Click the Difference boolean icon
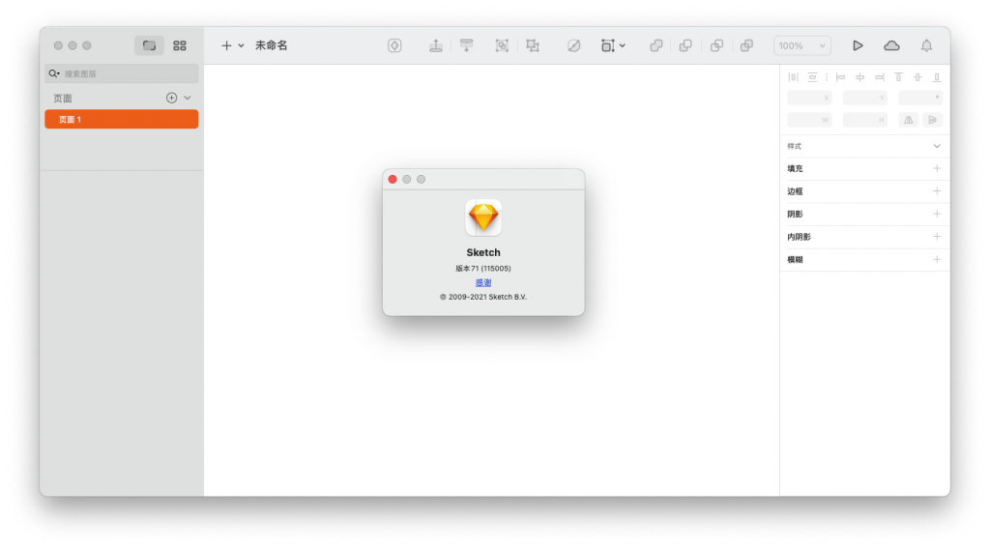 [747, 45]
